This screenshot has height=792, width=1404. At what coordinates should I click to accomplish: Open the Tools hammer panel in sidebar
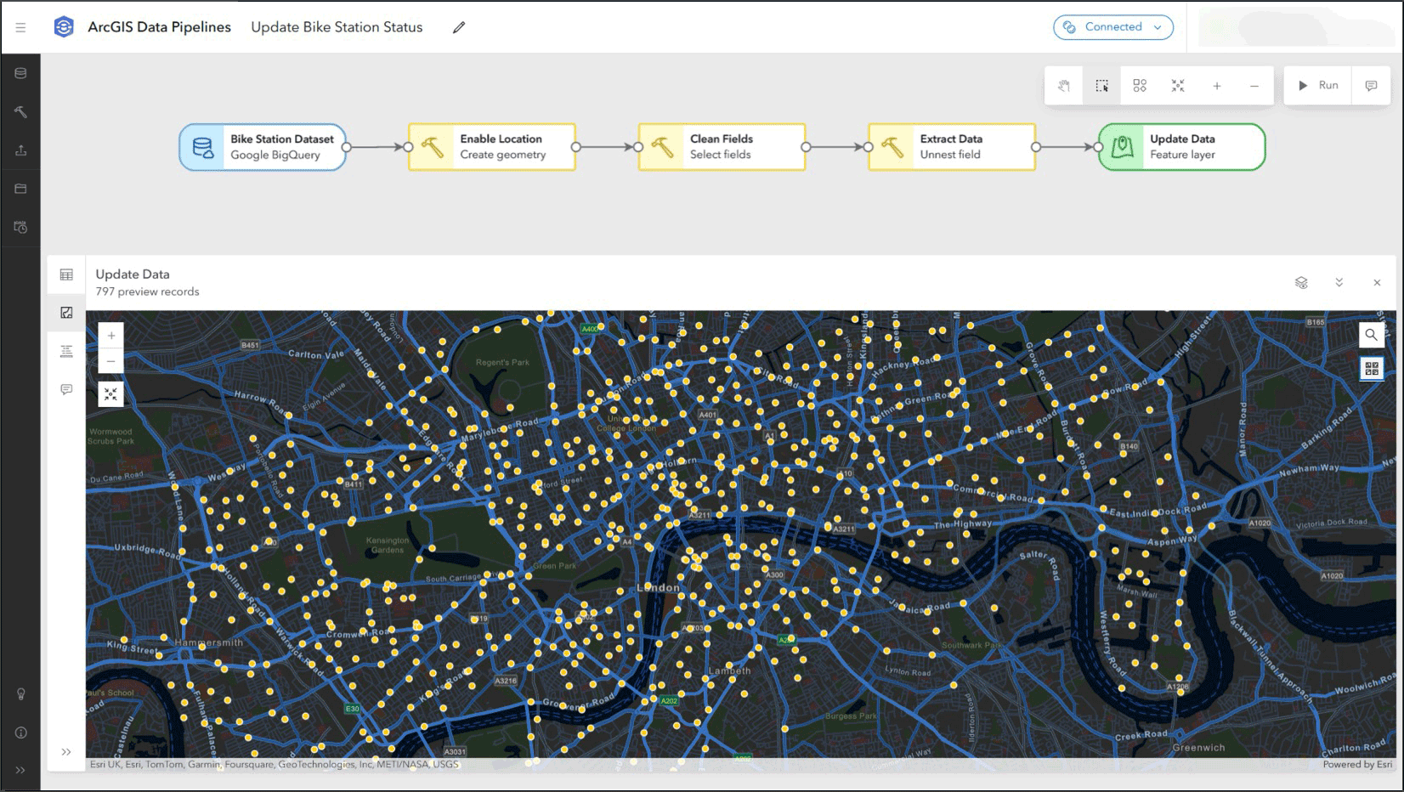(x=20, y=112)
